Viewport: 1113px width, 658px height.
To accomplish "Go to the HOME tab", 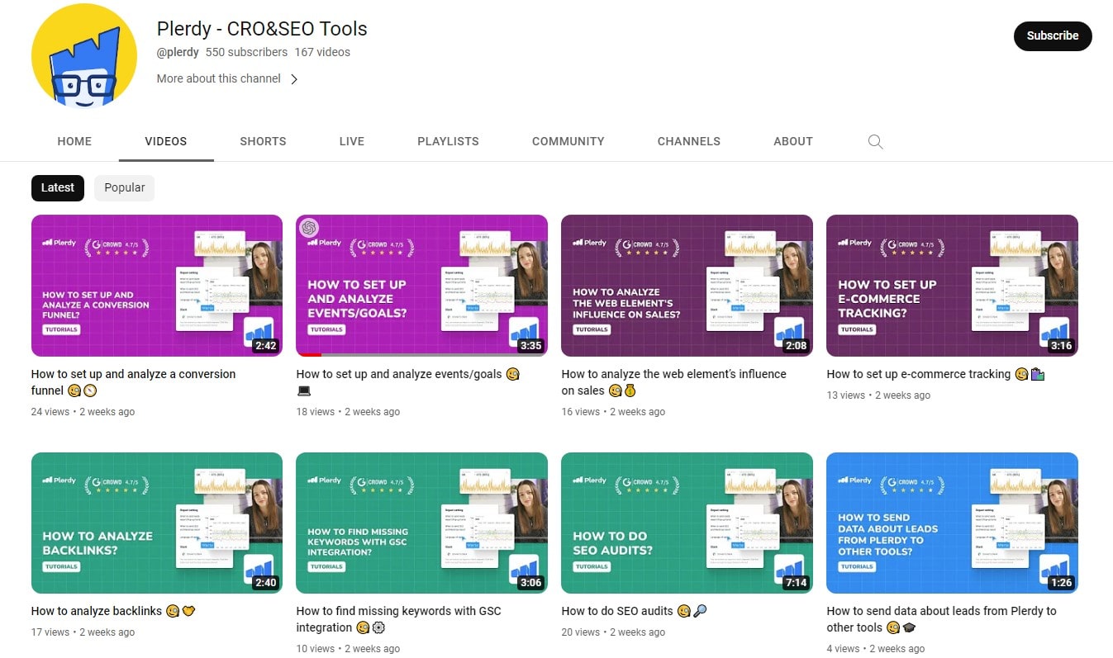I will click(74, 141).
